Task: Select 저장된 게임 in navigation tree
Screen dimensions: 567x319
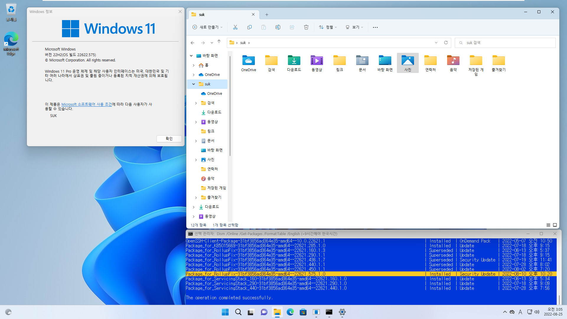Action: tap(216, 188)
